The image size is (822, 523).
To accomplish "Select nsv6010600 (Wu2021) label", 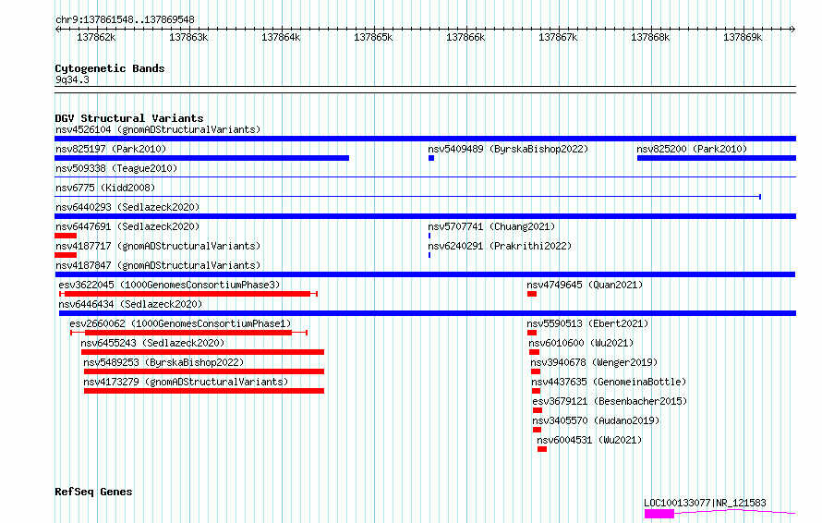I will (581, 343).
